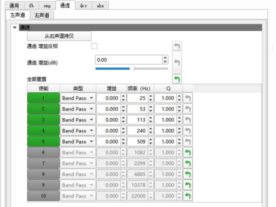This screenshot has width=276, height=207.
Task: Switch to the 通用 tab
Action: point(14,5)
